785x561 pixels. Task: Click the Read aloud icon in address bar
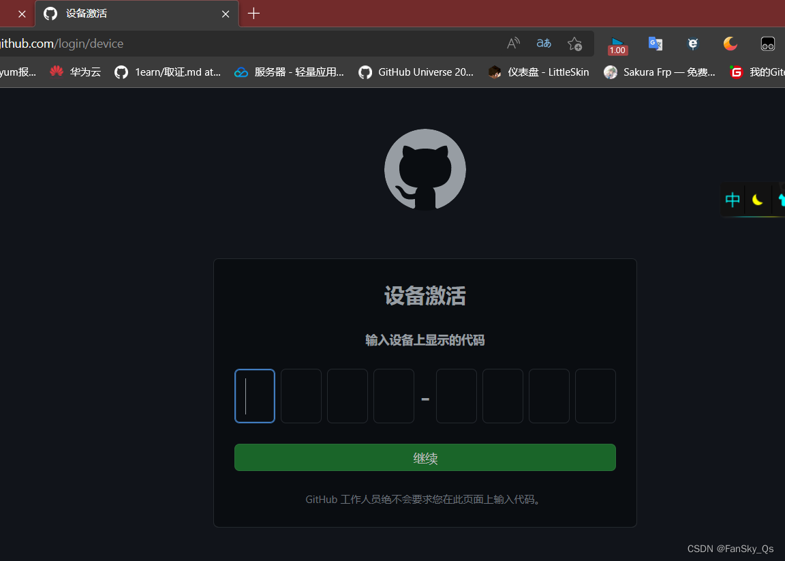click(513, 44)
